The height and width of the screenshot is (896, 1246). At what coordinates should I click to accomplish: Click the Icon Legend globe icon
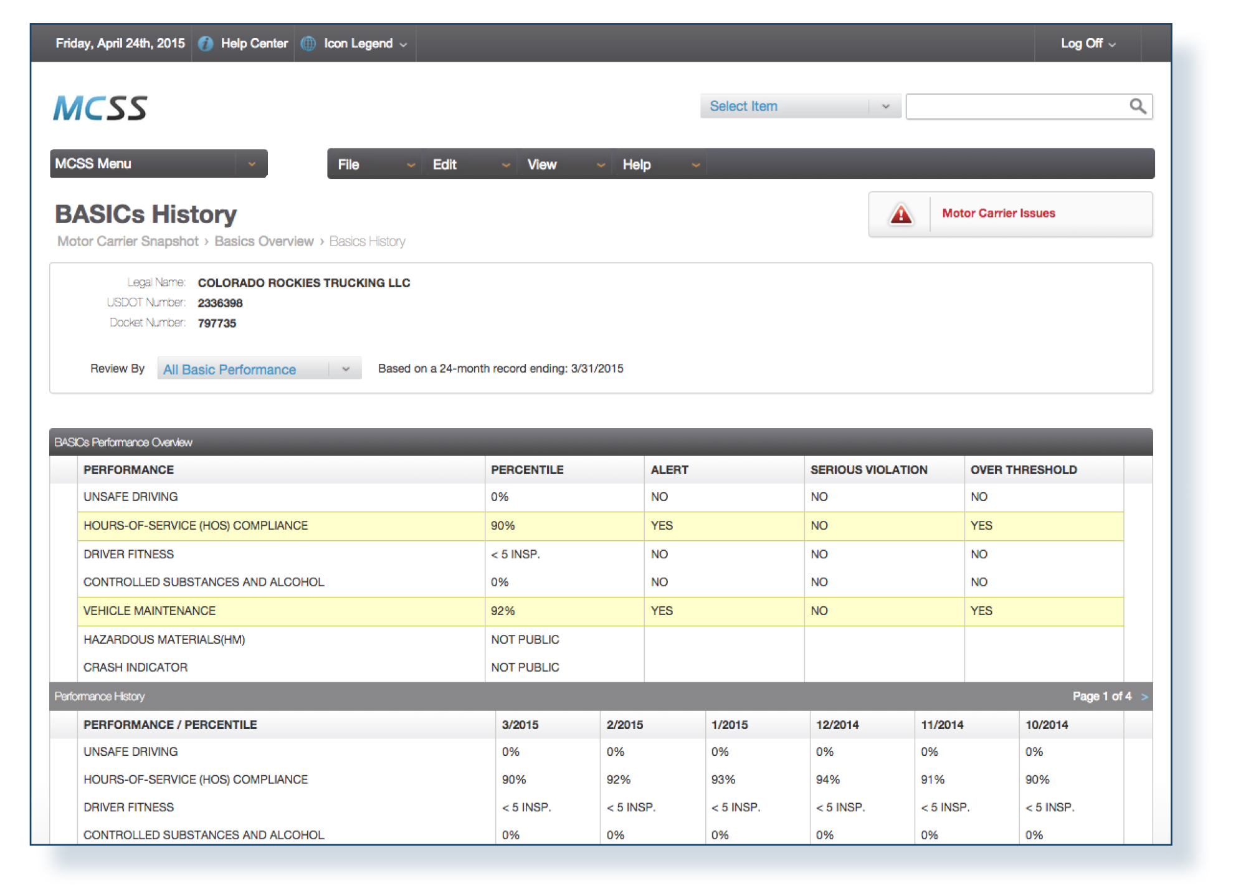coord(308,44)
